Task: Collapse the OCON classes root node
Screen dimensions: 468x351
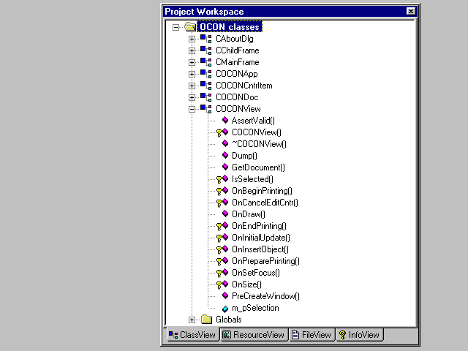Action: tap(175, 27)
